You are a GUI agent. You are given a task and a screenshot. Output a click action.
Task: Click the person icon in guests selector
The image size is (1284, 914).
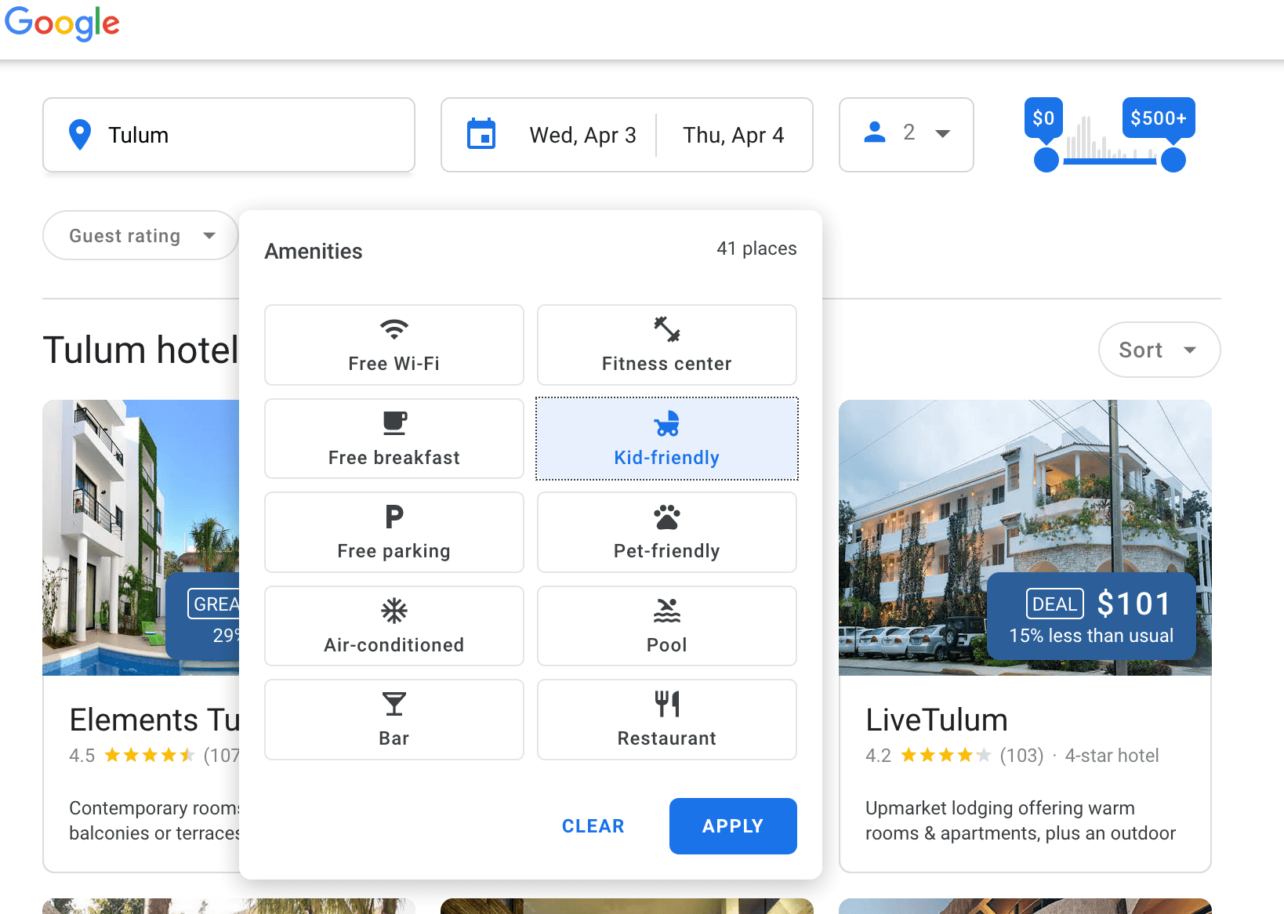click(875, 132)
